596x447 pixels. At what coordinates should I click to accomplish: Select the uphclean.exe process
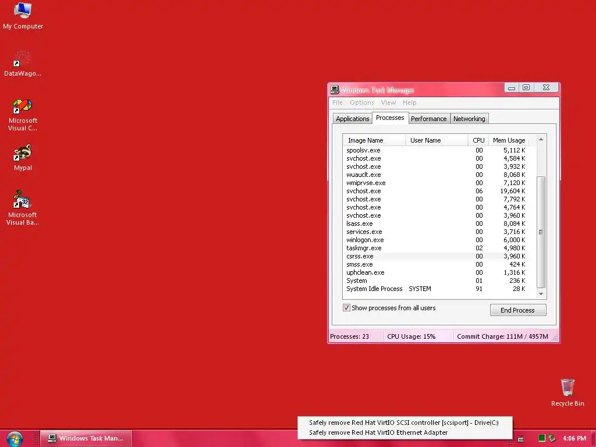click(x=436, y=272)
